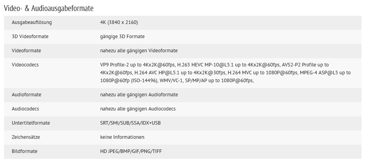Select the Ausgabeauflösung row label
369x160 pixels.
(32, 22)
